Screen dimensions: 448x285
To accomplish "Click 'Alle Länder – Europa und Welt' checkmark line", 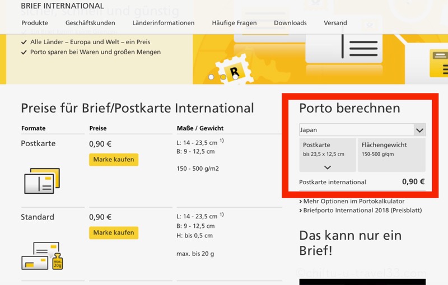I will click(x=86, y=42).
